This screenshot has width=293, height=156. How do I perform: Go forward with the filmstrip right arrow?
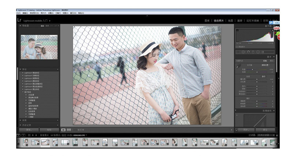[36, 135]
